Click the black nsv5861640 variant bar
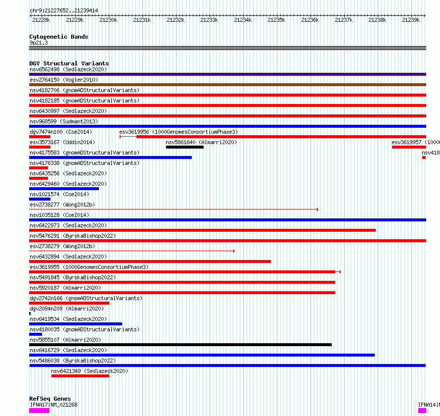Viewport: 440px width, 416px height. coord(184,147)
